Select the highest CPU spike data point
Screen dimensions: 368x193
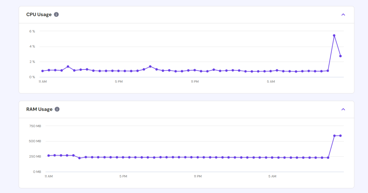click(334, 35)
